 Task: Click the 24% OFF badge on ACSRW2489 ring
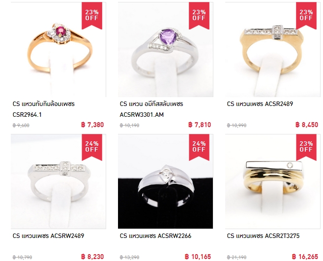pyautogui.click(x=92, y=147)
